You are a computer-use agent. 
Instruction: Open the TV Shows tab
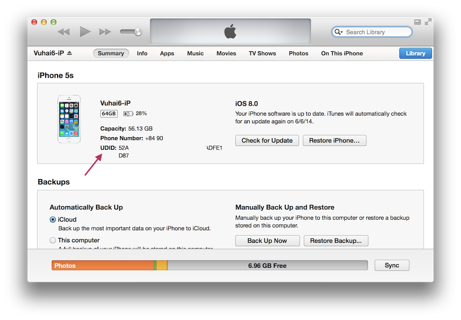click(x=262, y=53)
